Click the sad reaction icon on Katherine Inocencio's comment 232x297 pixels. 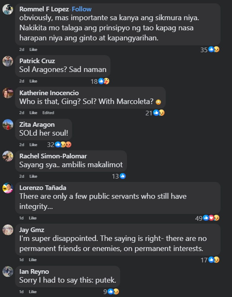(x=162, y=112)
